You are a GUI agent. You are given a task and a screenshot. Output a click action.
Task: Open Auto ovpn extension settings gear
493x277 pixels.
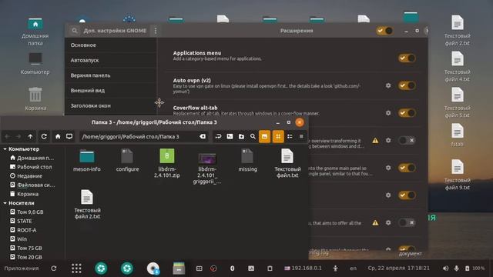[x=388, y=85]
